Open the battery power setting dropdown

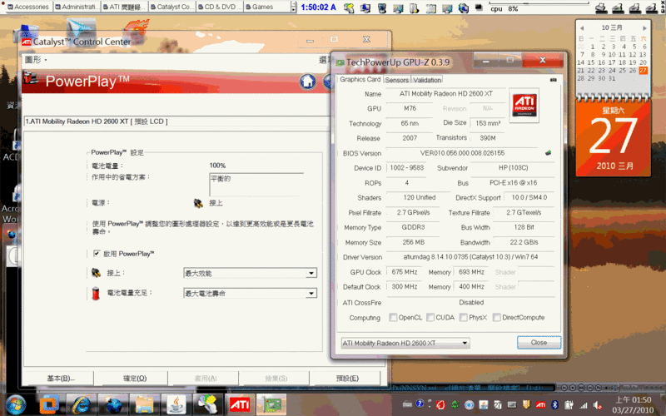coord(250,294)
